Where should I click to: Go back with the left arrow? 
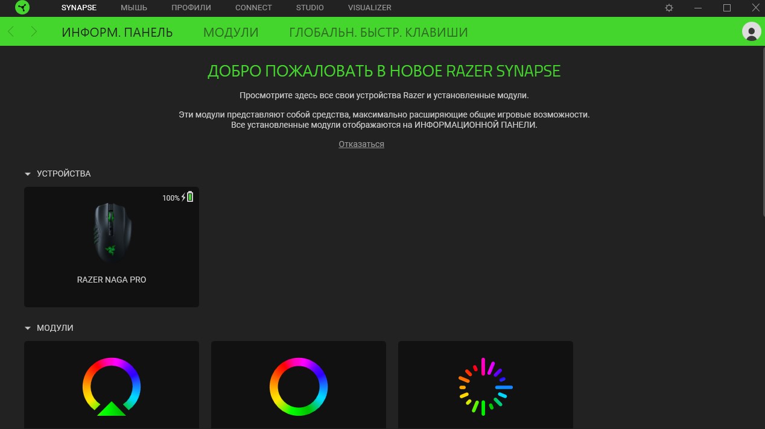11,32
